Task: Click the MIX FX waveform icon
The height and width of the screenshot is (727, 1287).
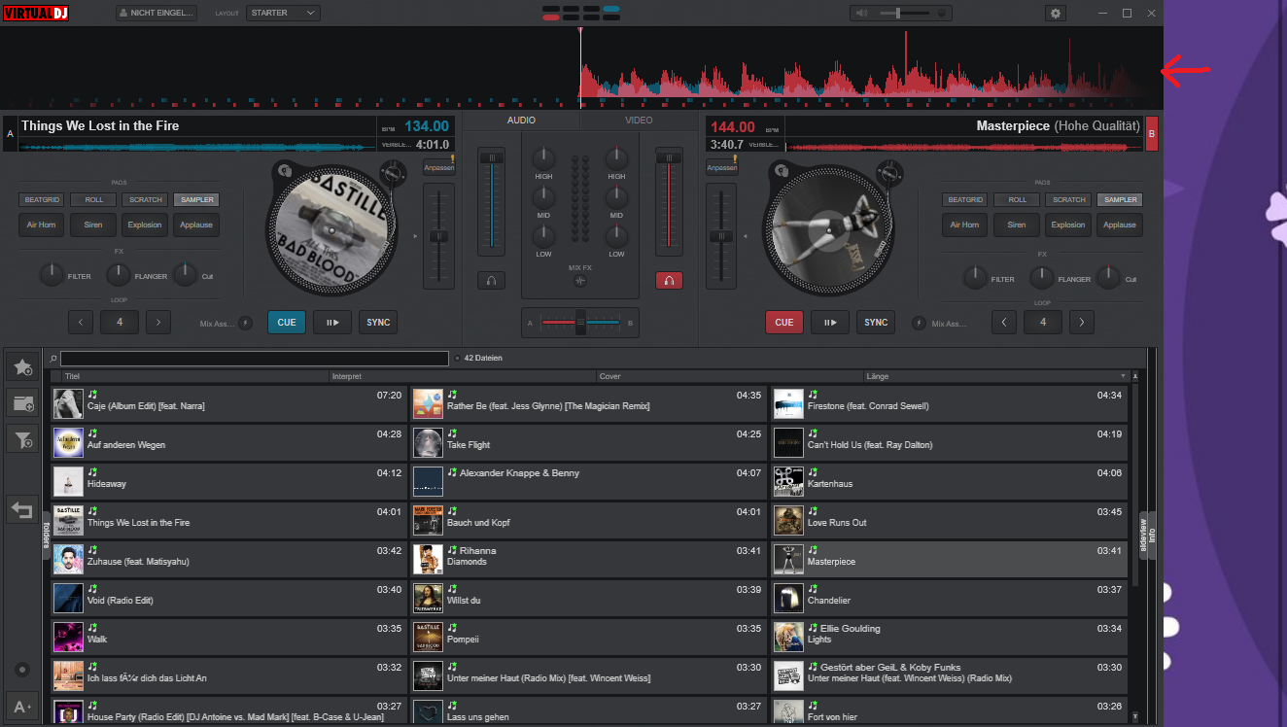Action: tap(580, 281)
